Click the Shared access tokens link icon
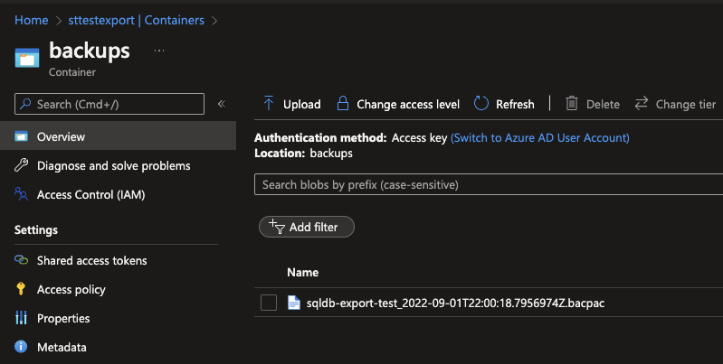 click(x=21, y=260)
